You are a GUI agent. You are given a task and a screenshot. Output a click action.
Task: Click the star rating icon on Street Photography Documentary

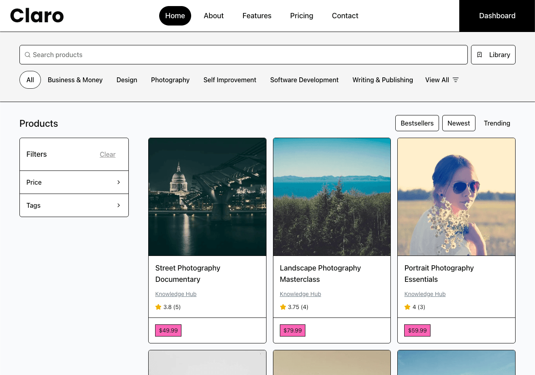click(x=158, y=307)
